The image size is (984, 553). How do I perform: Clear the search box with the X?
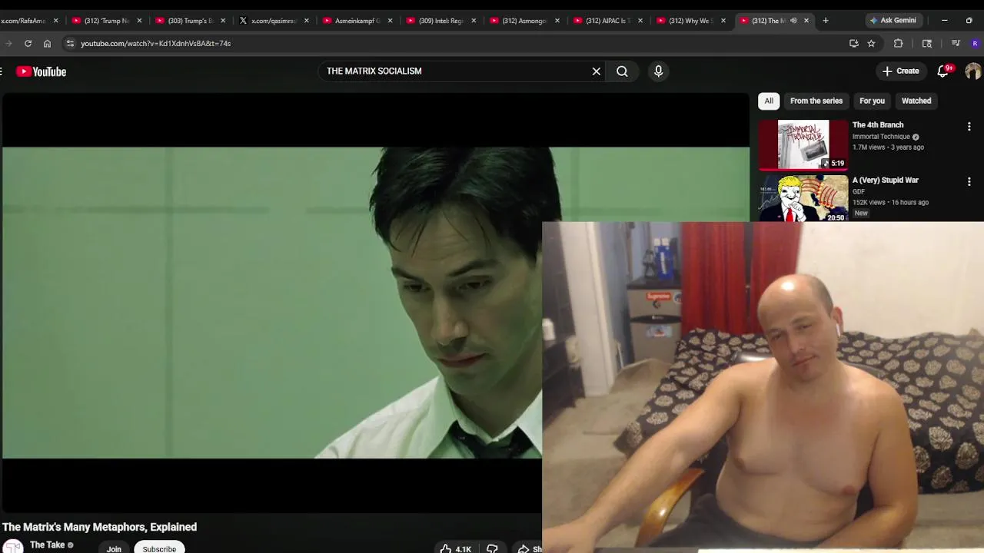point(596,71)
